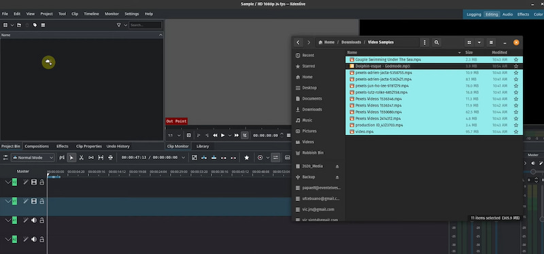Screen dimensions: 544x254
Task: Set zone in marker in clip monitor
Action: point(199,136)
